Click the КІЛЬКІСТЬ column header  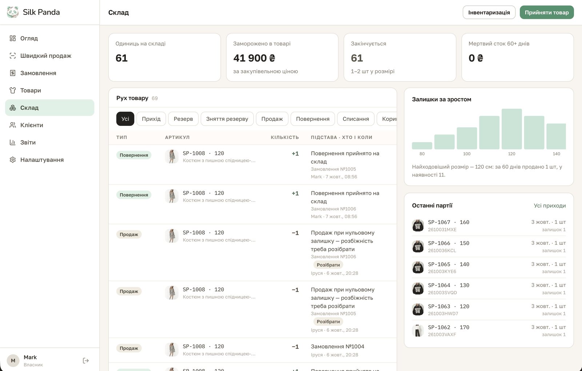(x=285, y=137)
